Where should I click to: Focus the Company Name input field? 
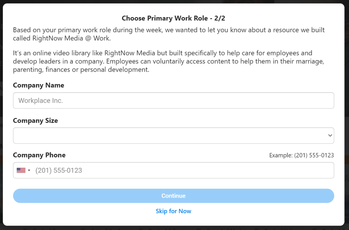pyautogui.click(x=173, y=101)
